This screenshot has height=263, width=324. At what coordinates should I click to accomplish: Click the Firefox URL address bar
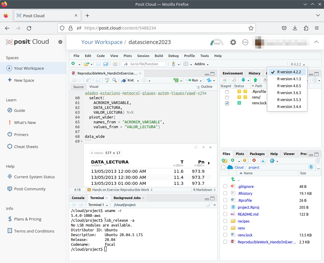pyautogui.click(x=157, y=28)
